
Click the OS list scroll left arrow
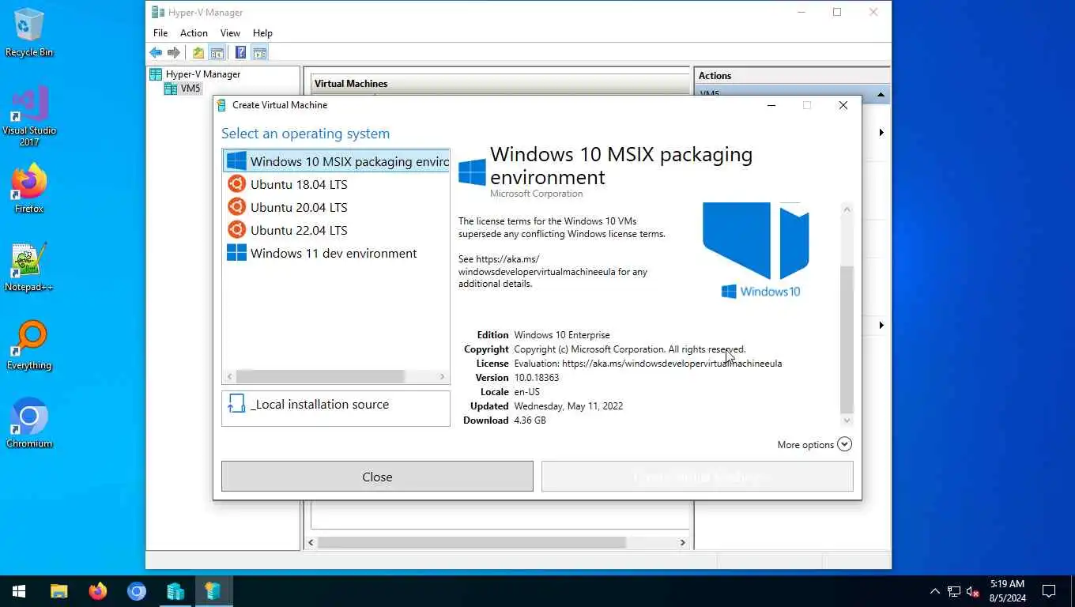(x=230, y=377)
